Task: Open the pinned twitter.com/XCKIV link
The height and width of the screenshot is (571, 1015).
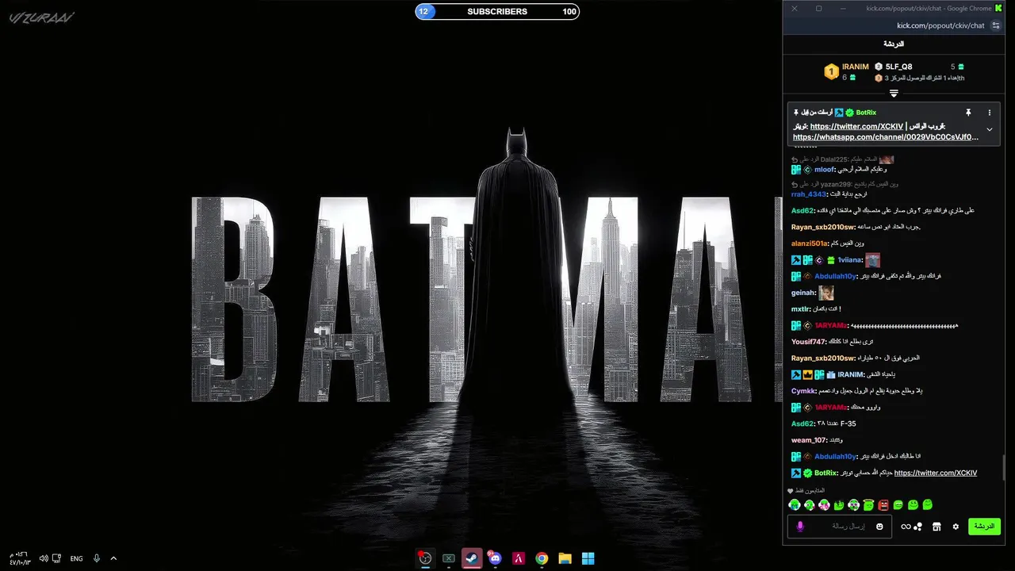Action: coord(856,126)
